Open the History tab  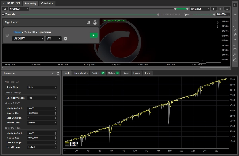[126, 73]
